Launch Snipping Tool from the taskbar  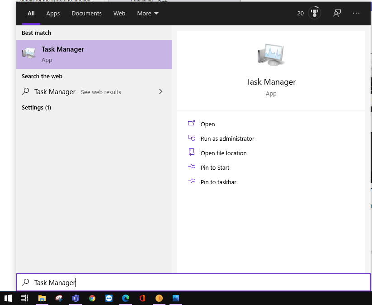pyautogui.click(x=59, y=298)
